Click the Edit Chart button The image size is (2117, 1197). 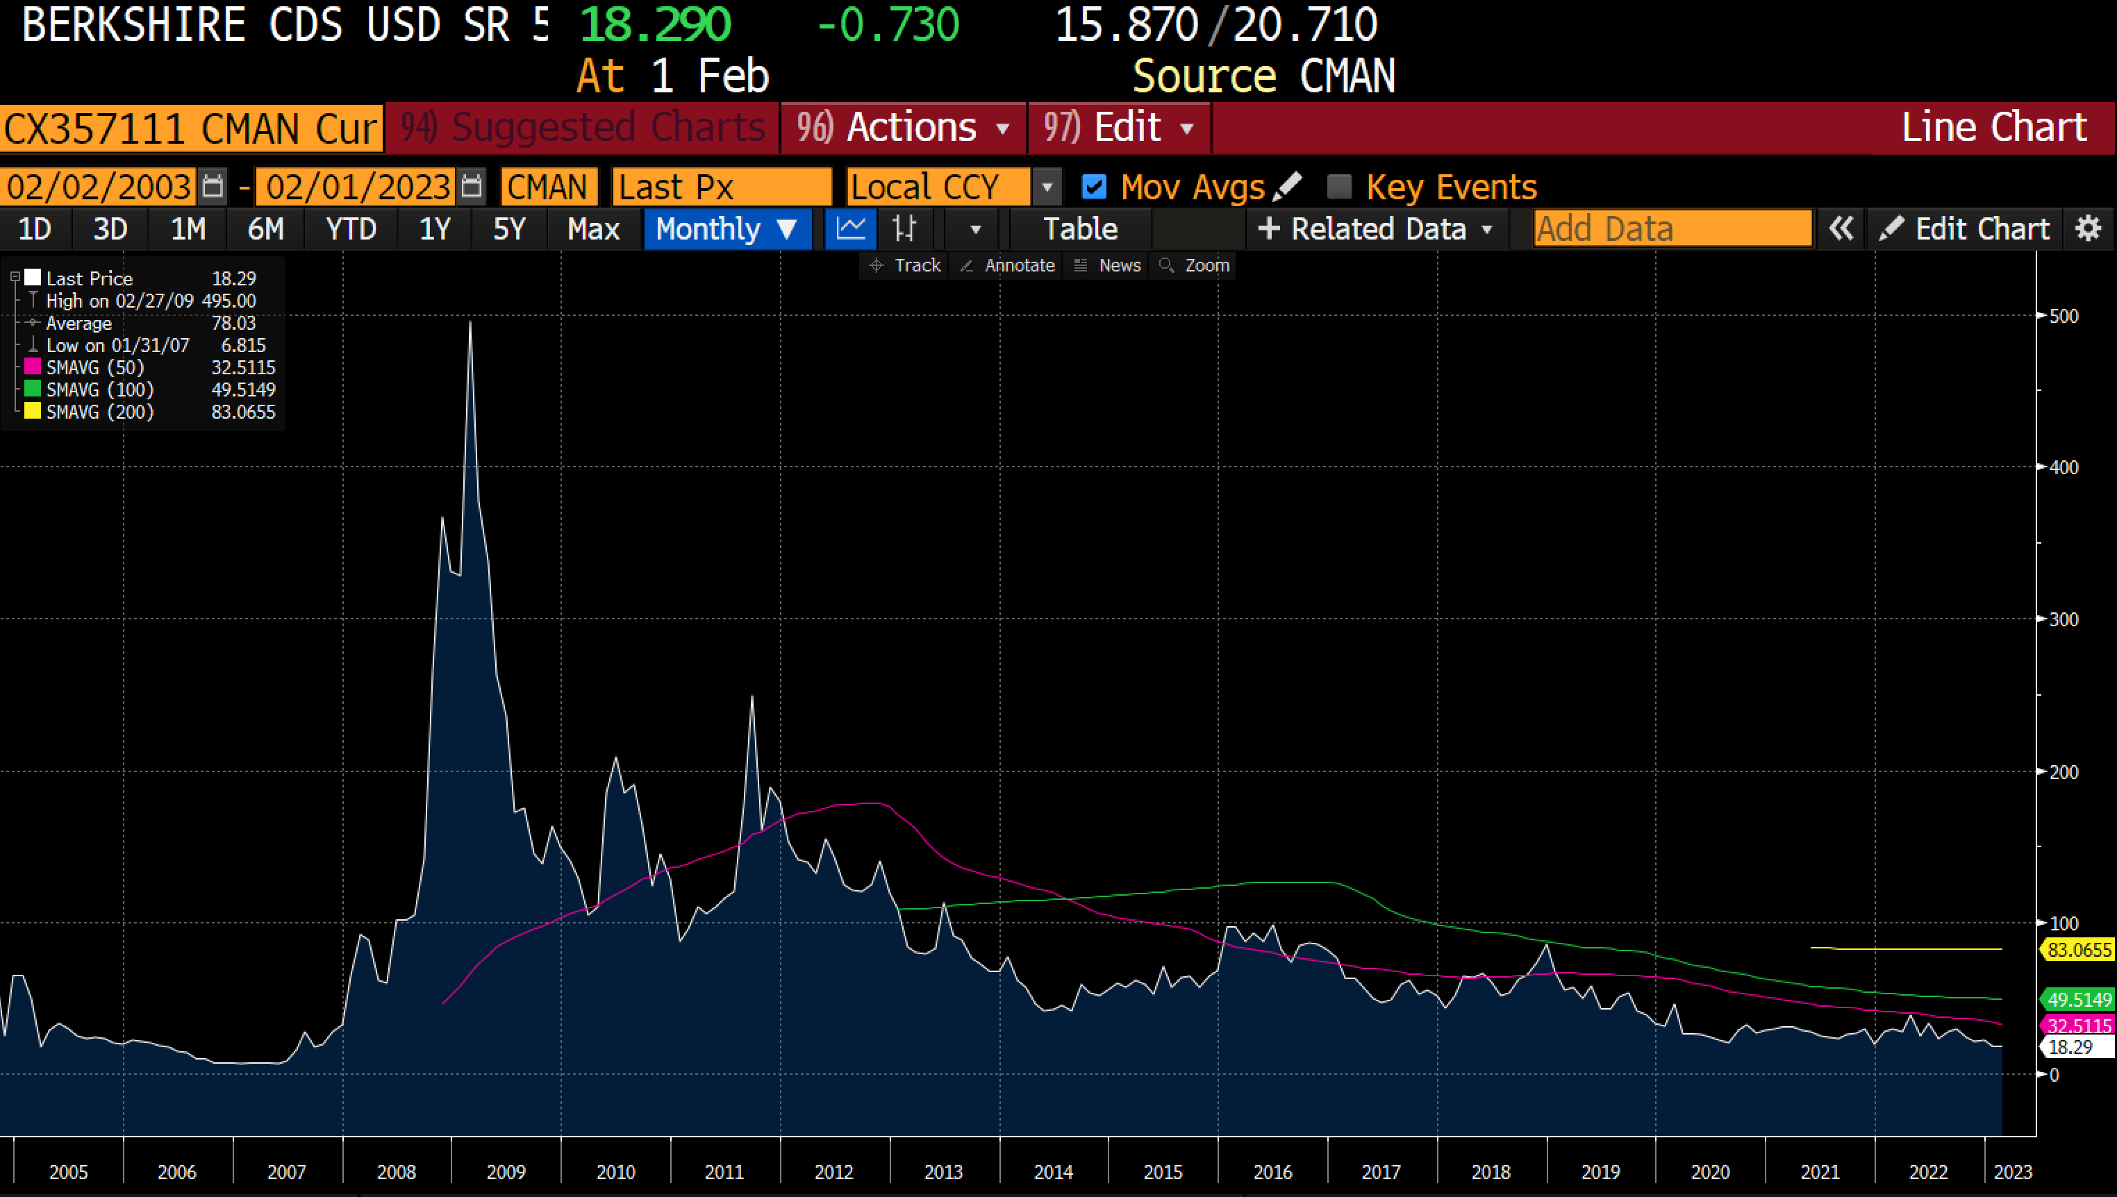pos(1966,228)
